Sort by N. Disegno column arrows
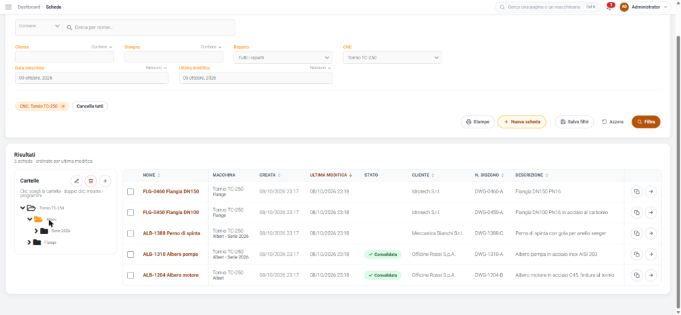 [x=503, y=175]
